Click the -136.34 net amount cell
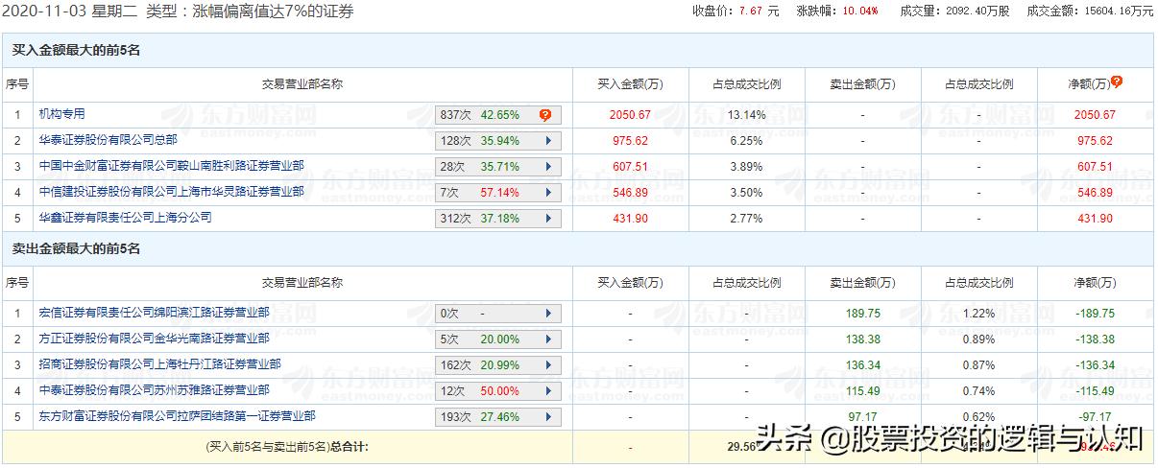The width and height of the screenshot is (1158, 468). [x=1095, y=365]
